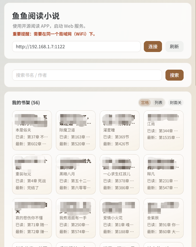Viewport: 196px width, 247px height.
Task: Click 最新：第1535章 latest chapter text
Action: [163, 138]
